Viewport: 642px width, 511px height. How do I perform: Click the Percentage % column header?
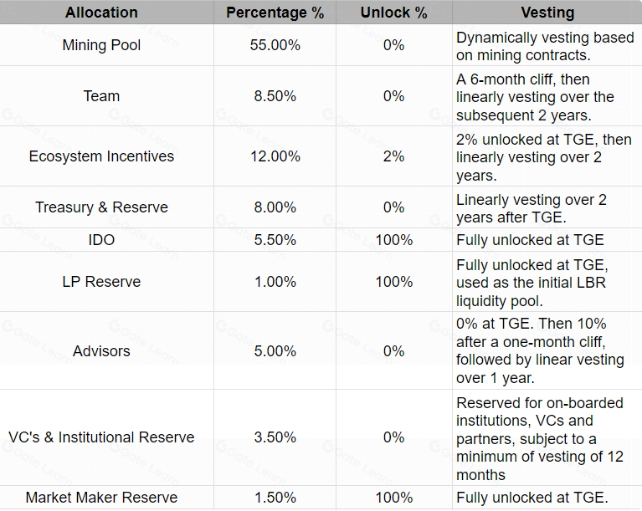(x=275, y=13)
